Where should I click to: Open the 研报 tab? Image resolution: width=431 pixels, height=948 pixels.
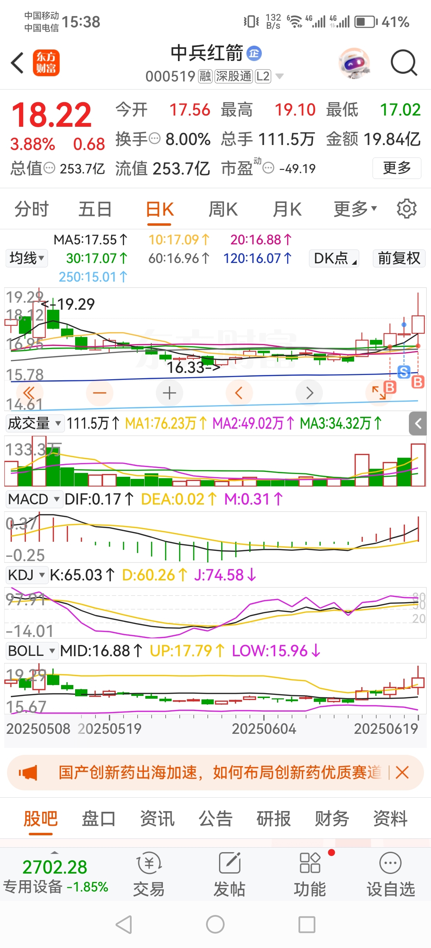274,819
